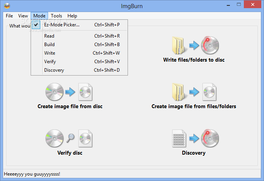Select Verify mode from the menu
264x181 pixels.
point(79,62)
